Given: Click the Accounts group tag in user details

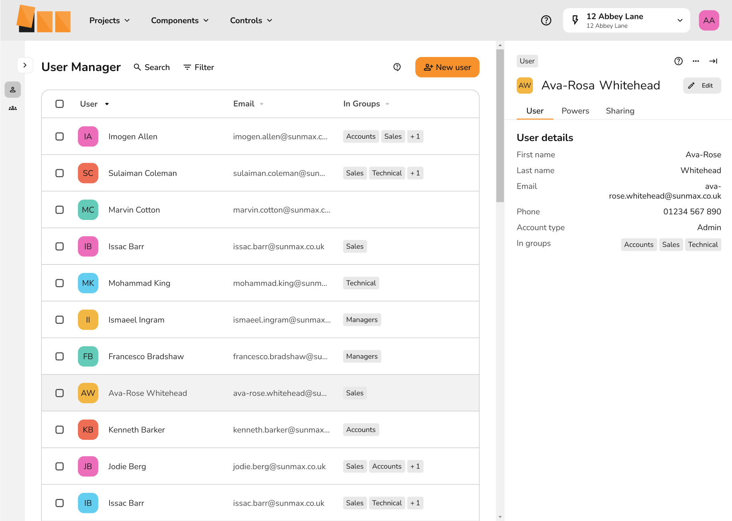Looking at the screenshot, I should coord(638,244).
